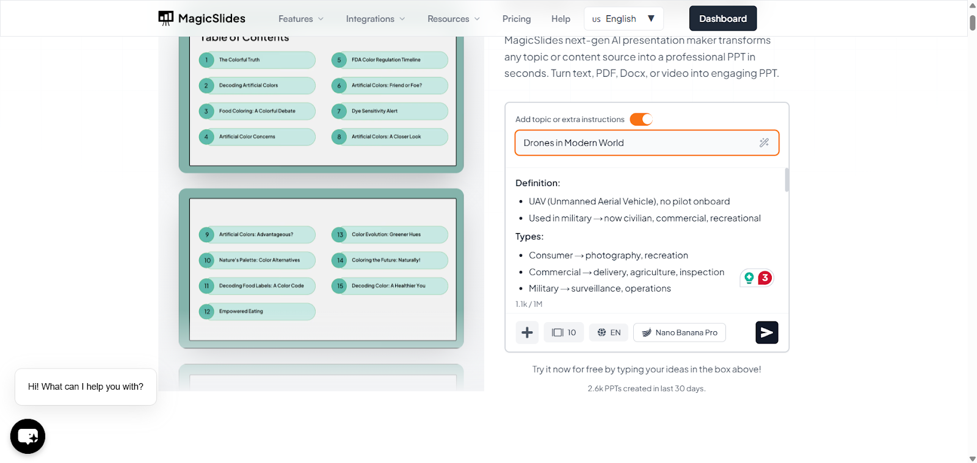
Task: Click the green Grammarly lightbulb icon
Action: click(x=749, y=278)
